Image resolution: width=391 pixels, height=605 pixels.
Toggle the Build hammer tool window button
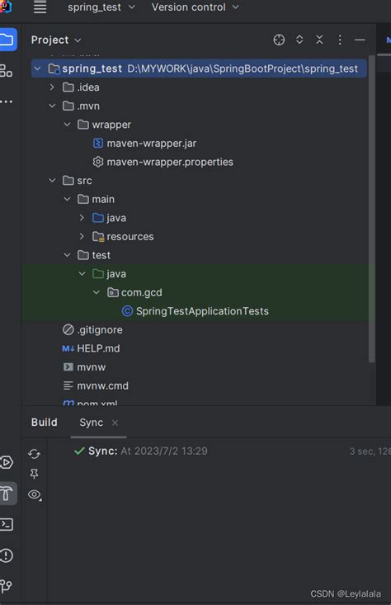click(x=7, y=494)
